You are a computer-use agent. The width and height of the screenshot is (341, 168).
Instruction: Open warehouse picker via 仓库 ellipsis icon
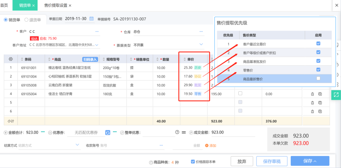click(x=201, y=32)
